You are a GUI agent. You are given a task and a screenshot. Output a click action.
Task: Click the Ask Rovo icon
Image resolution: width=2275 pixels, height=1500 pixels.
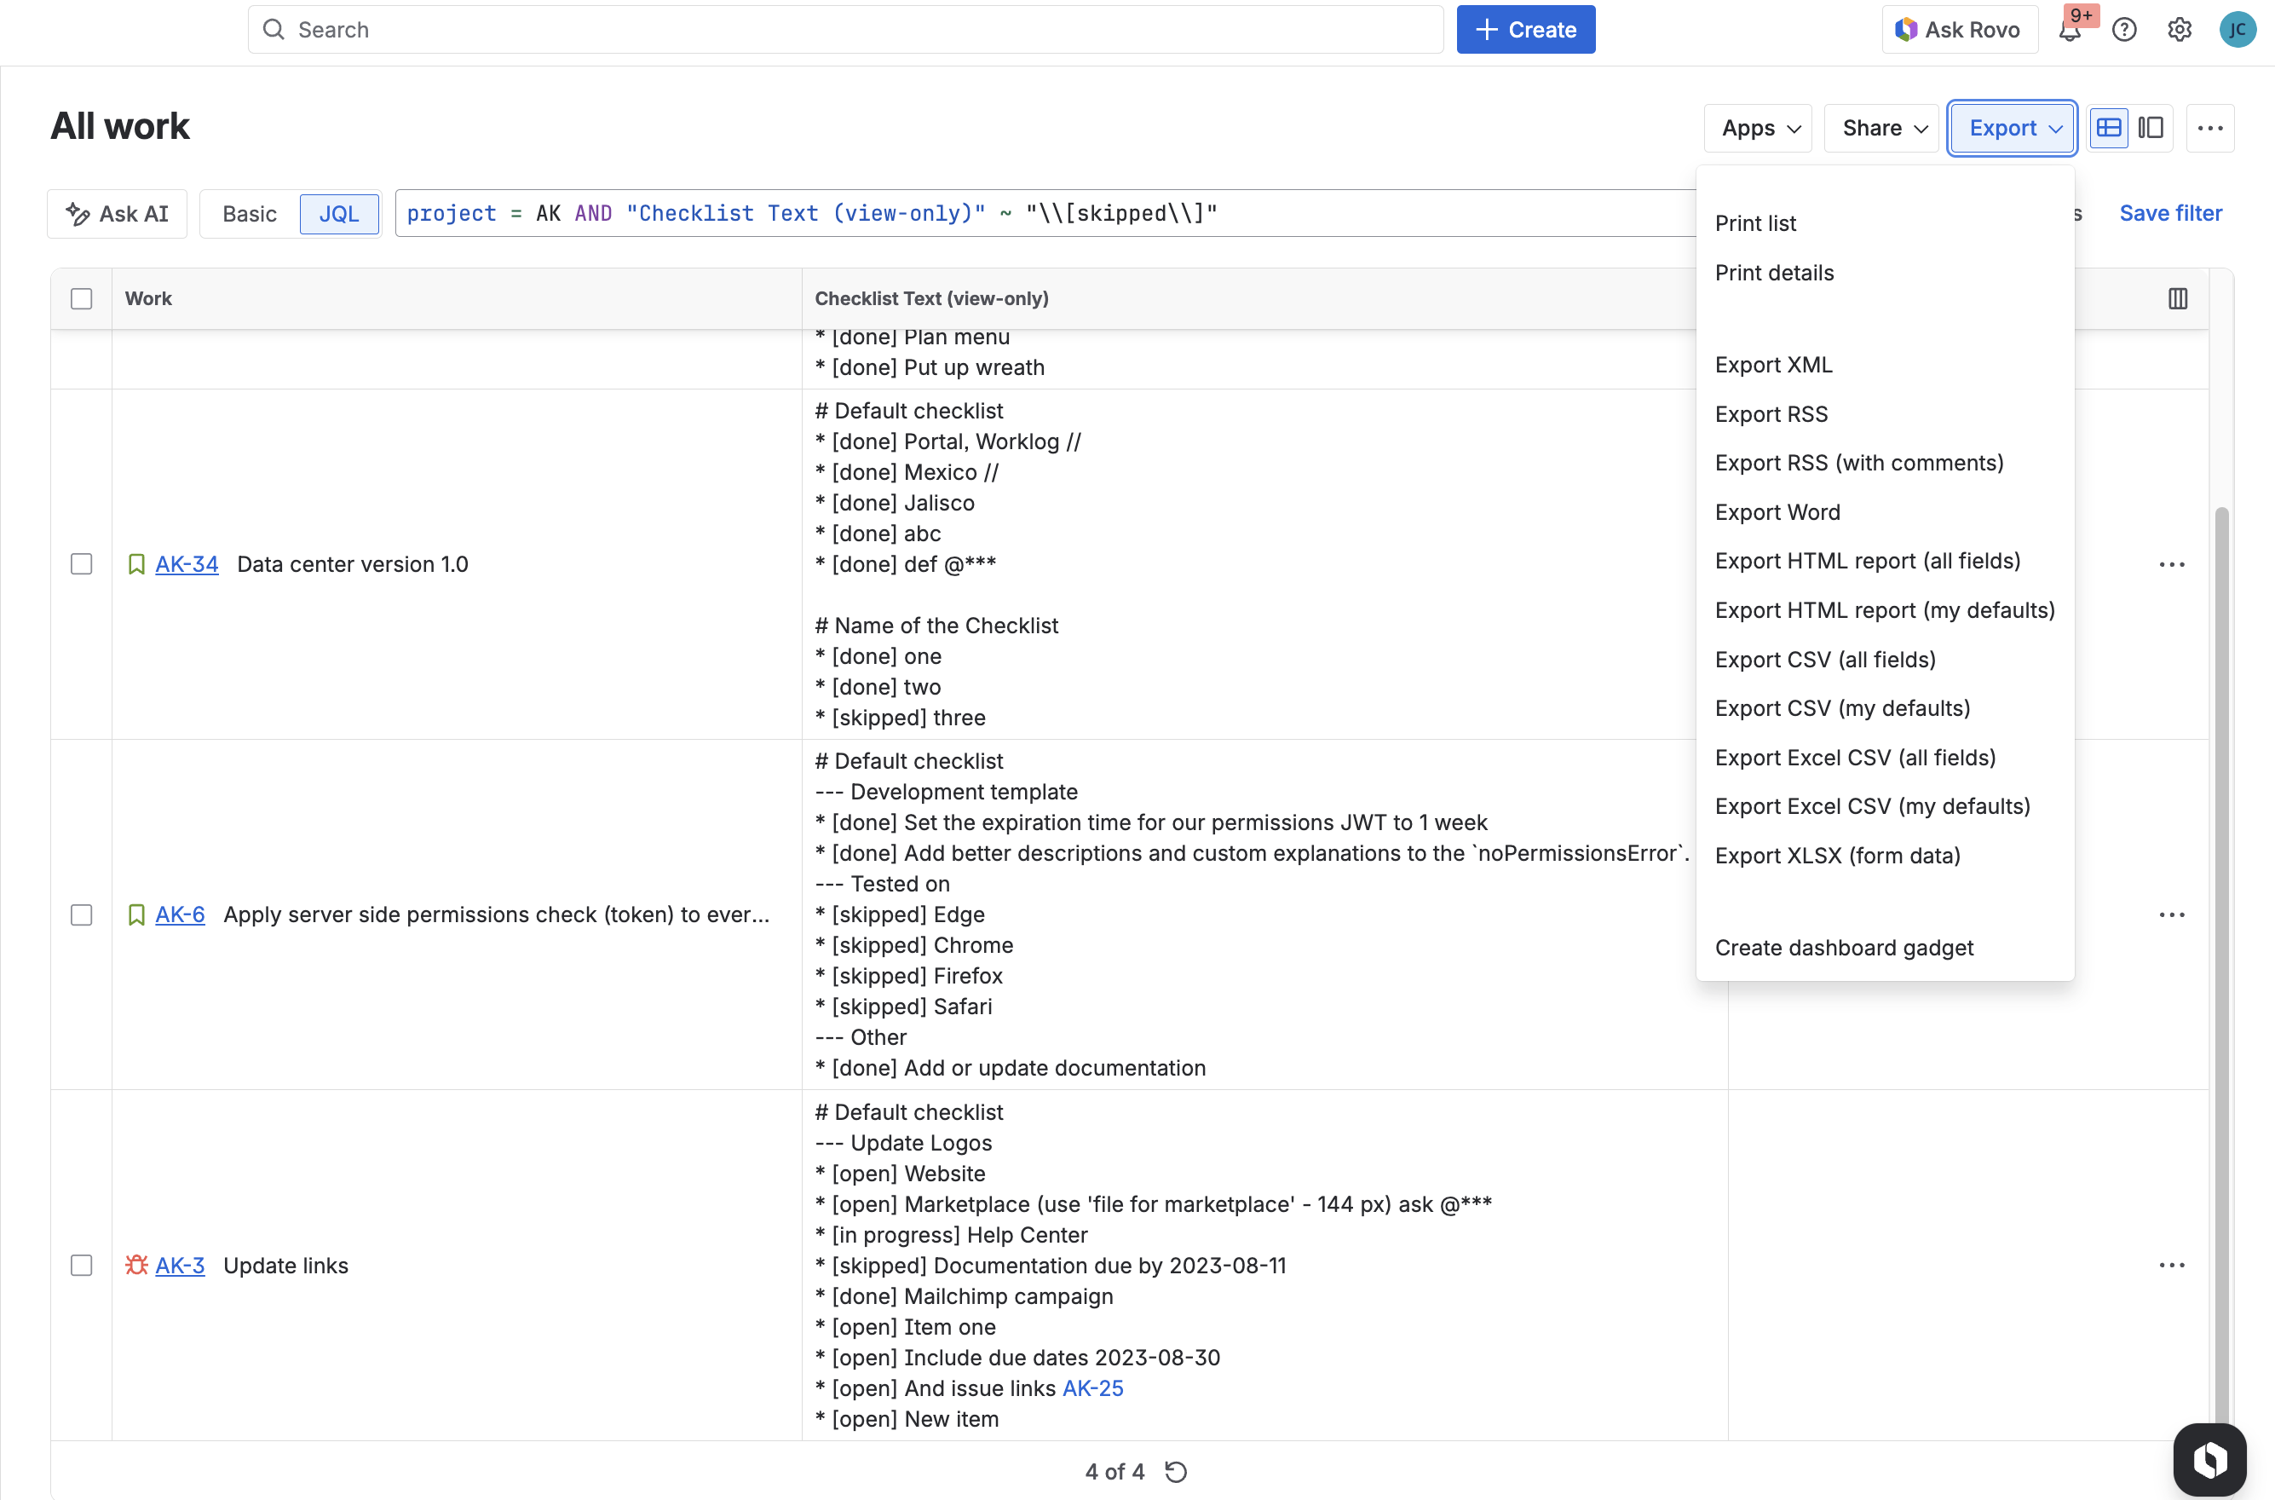tap(1907, 29)
